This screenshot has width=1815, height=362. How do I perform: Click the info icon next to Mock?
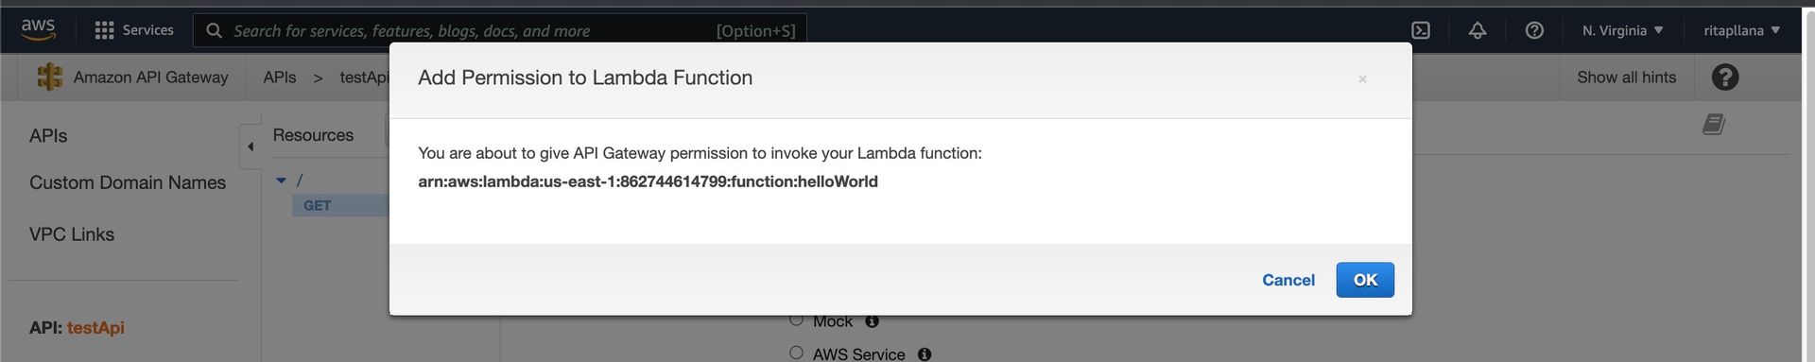(x=872, y=321)
